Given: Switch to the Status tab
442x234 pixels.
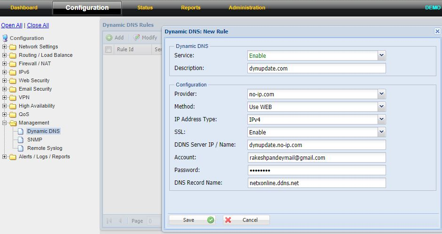Looking at the screenshot, I should [x=145, y=8].
